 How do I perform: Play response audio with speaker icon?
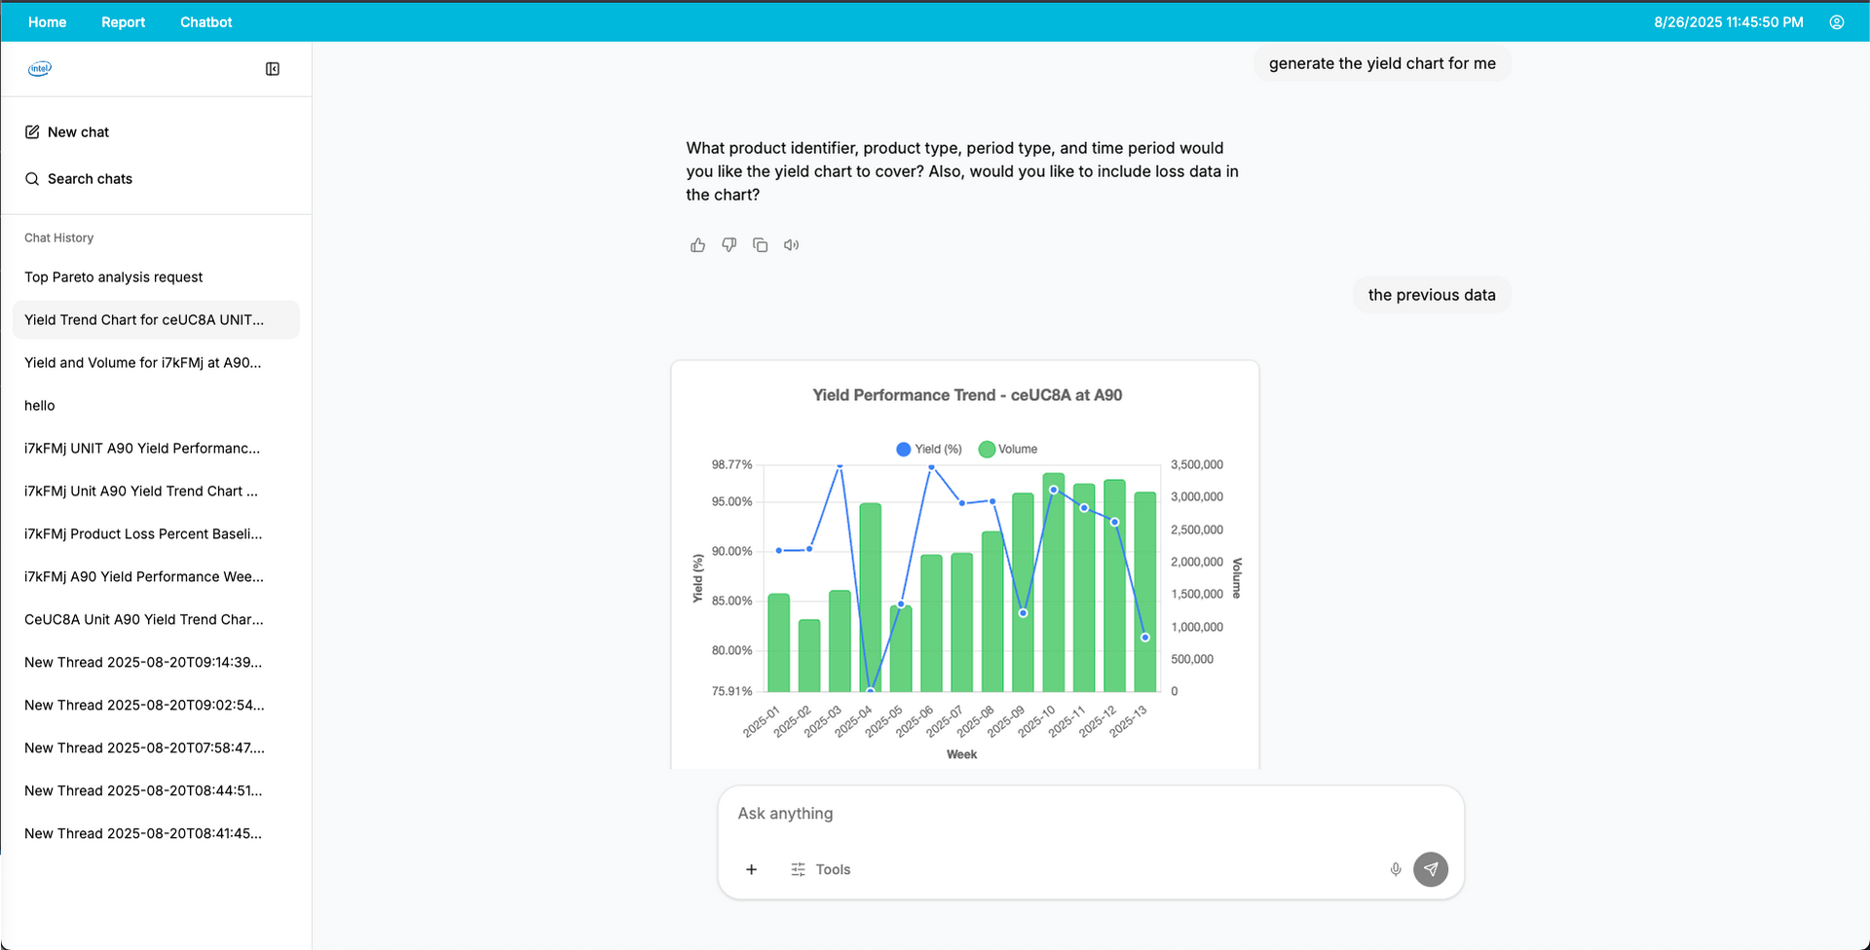pos(791,245)
